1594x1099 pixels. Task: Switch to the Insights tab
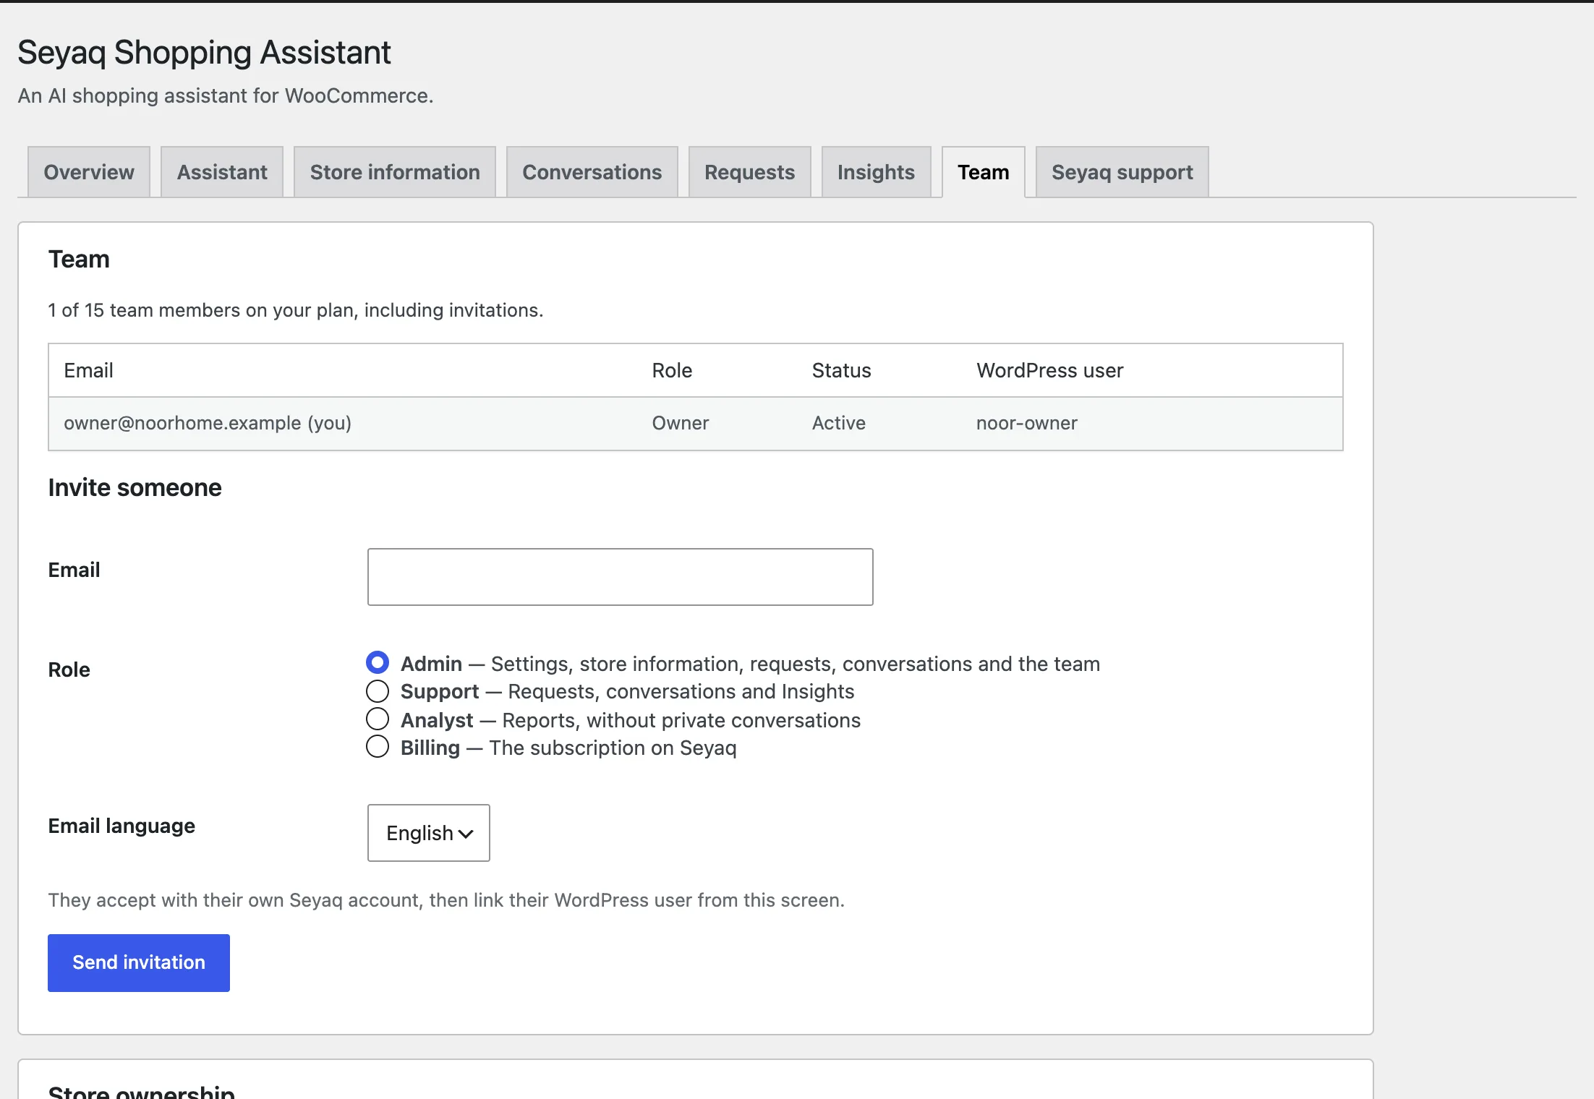877,172
